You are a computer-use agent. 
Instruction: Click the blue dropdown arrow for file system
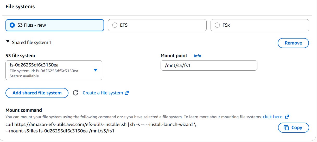(95, 70)
